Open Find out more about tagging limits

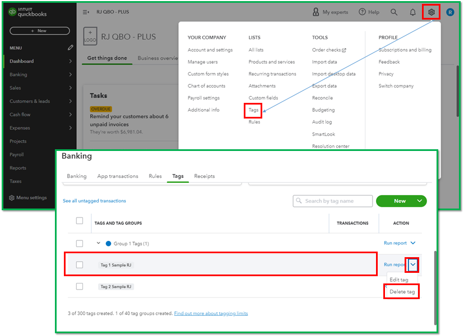pyautogui.click(x=211, y=313)
